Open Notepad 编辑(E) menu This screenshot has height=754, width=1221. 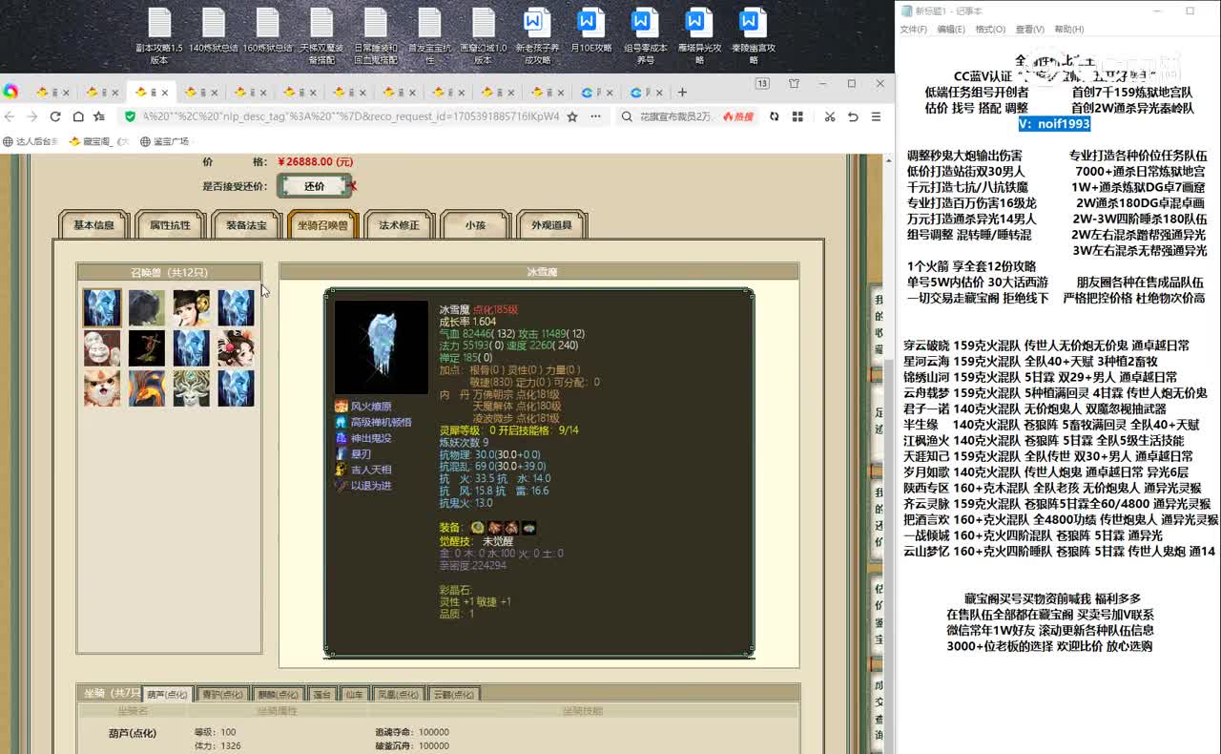pyautogui.click(x=951, y=30)
